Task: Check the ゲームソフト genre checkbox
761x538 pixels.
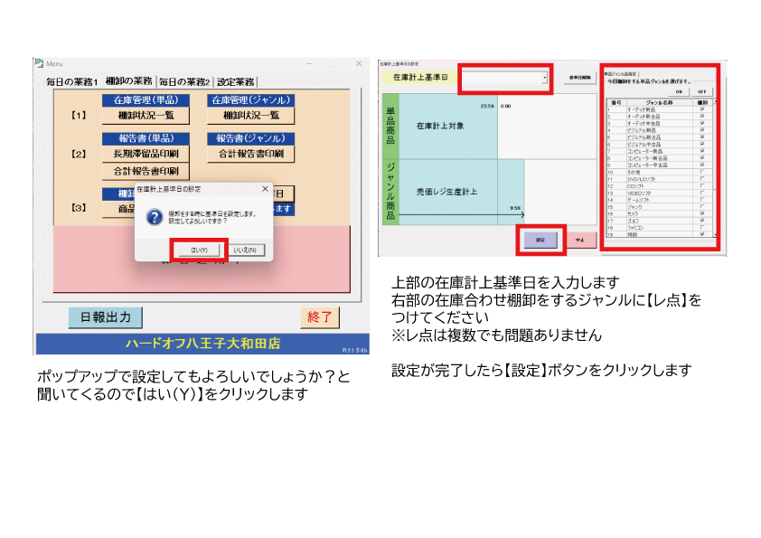Action: [x=702, y=200]
